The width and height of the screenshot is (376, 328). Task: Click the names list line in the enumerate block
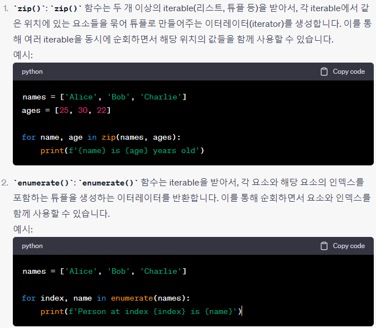pyautogui.click(x=104, y=272)
